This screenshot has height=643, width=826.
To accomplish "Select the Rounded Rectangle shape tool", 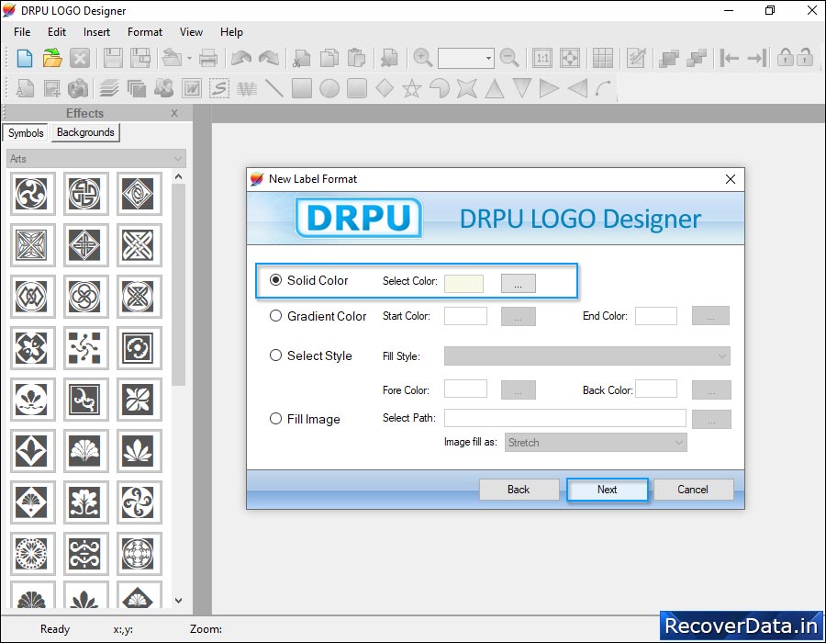I will pyautogui.click(x=357, y=88).
